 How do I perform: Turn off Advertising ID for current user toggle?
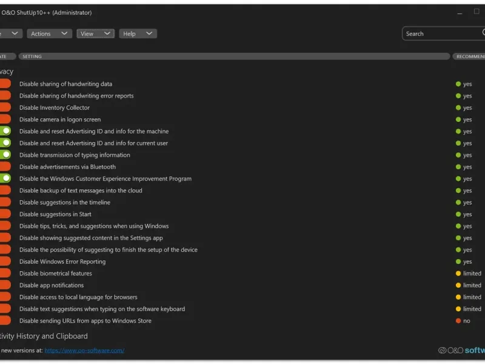click(x=5, y=143)
